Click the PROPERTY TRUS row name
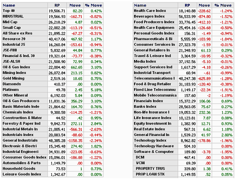The image size is (236, 179). pyautogui.click(x=150, y=168)
